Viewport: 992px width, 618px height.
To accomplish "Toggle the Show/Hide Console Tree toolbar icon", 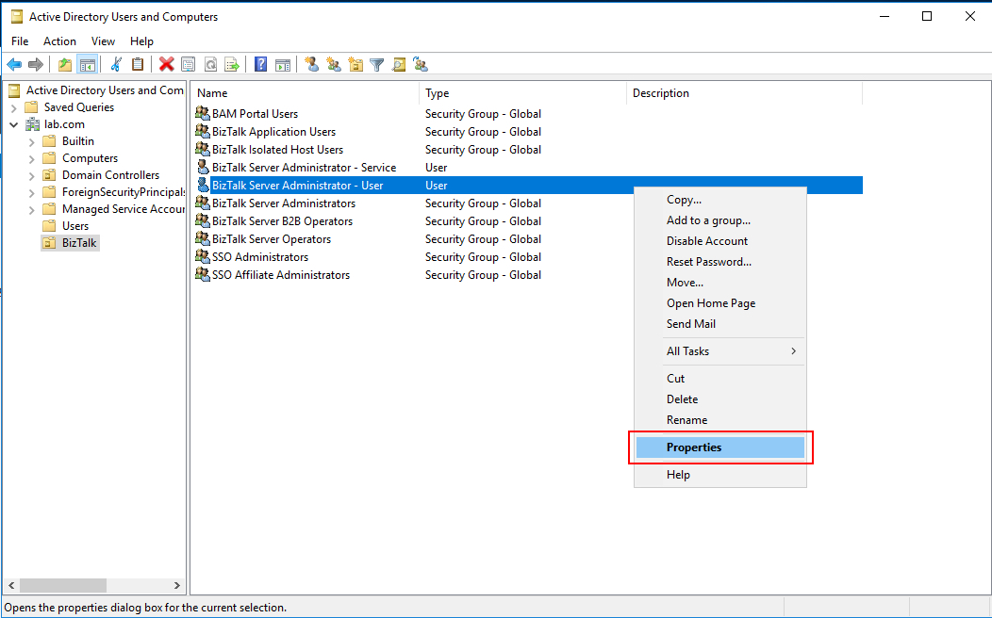I will pyautogui.click(x=88, y=64).
